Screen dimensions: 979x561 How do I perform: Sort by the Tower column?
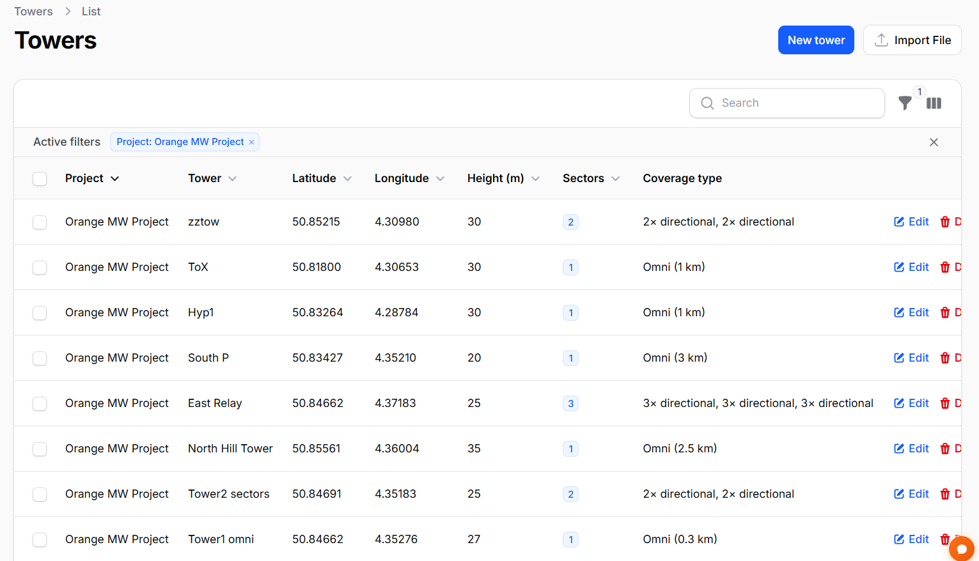pos(212,178)
